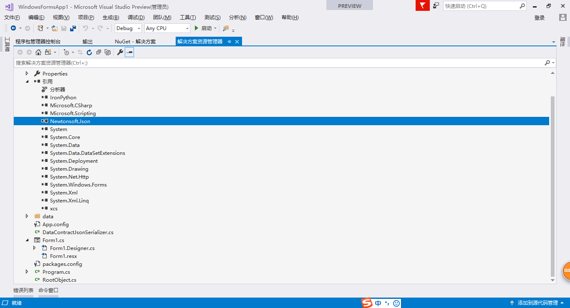
Task: Open the Debug configuration dropdown
Action: [x=128, y=28]
